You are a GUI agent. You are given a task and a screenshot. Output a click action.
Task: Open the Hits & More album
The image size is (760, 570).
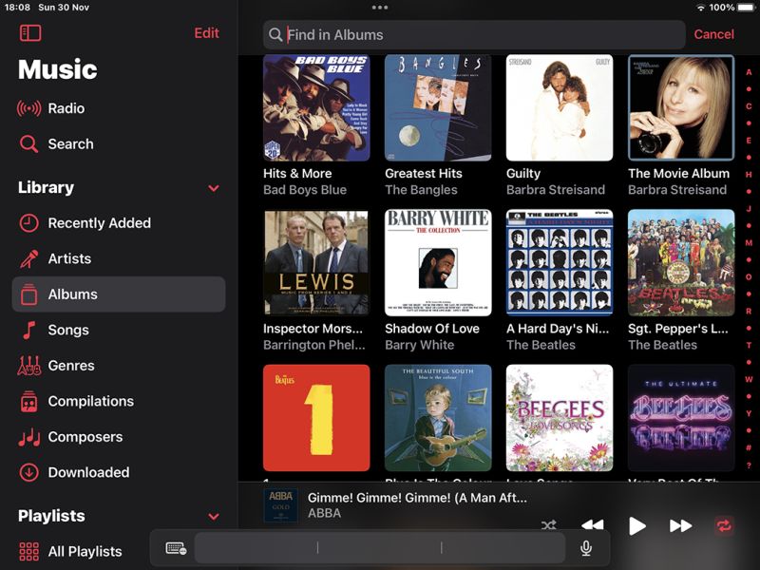coord(316,107)
